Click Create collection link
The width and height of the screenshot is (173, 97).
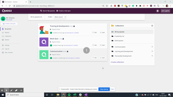pyautogui.click(x=117, y=62)
